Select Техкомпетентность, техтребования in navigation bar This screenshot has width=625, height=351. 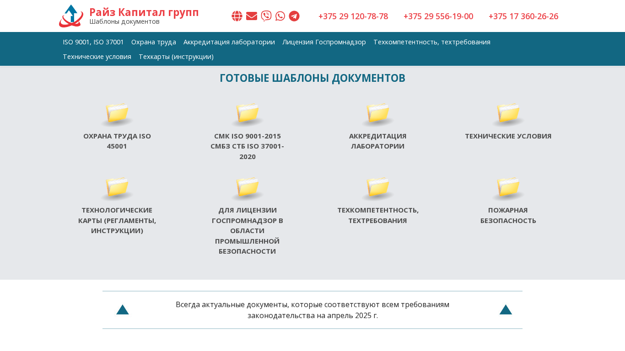coord(432,42)
